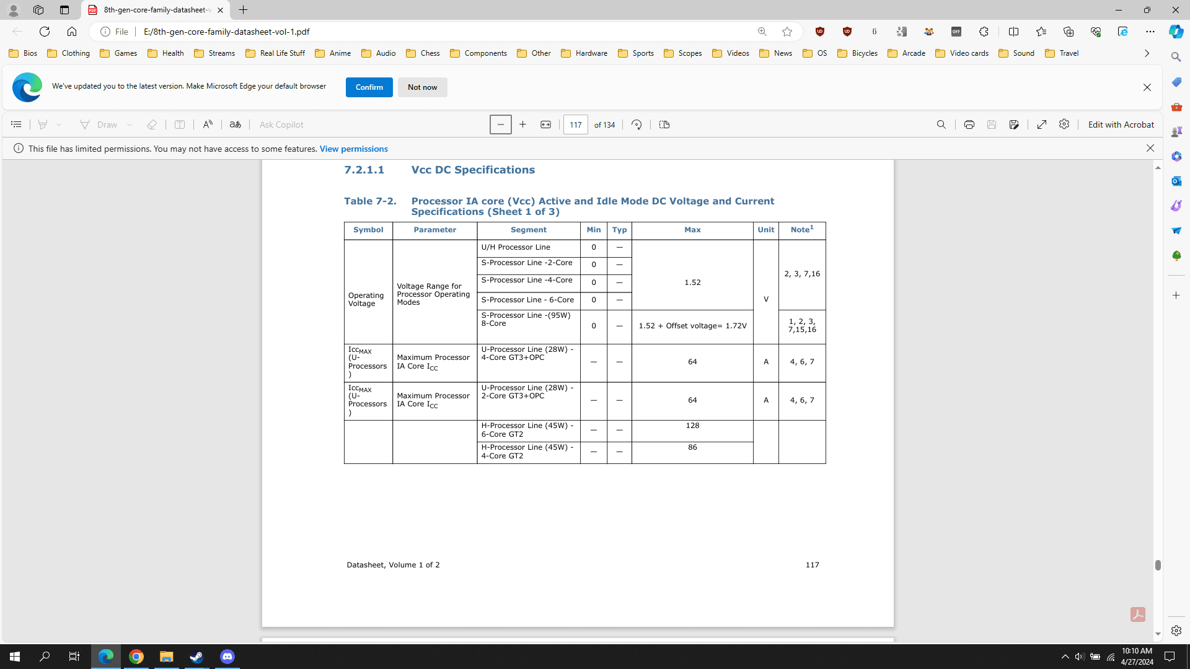Open Collections panel

[x=1069, y=32]
